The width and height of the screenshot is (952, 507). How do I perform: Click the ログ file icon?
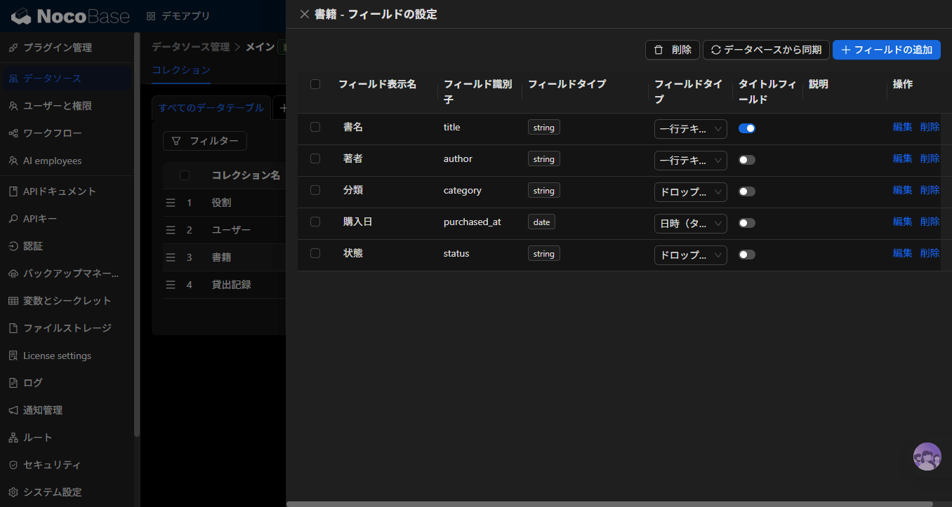(13, 383)
